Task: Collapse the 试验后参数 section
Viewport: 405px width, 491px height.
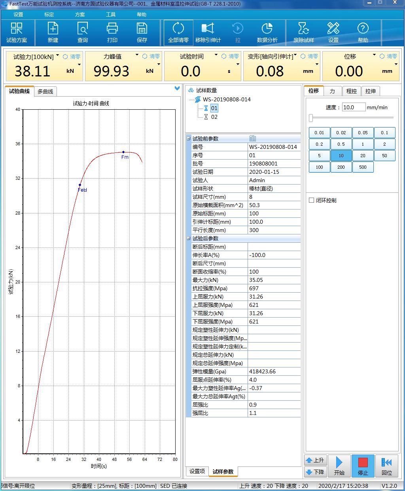Action: (189, 238)
